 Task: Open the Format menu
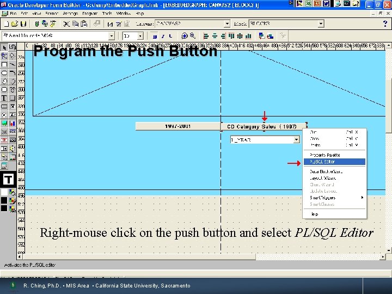(x=52, y=14)
